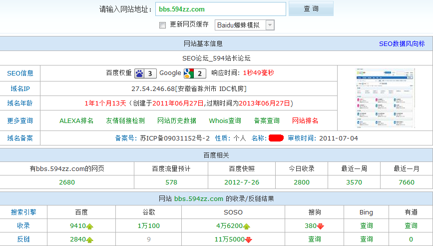433x246 pixels.
Task: Open the 网站历史数据 link
Action: 177,120
